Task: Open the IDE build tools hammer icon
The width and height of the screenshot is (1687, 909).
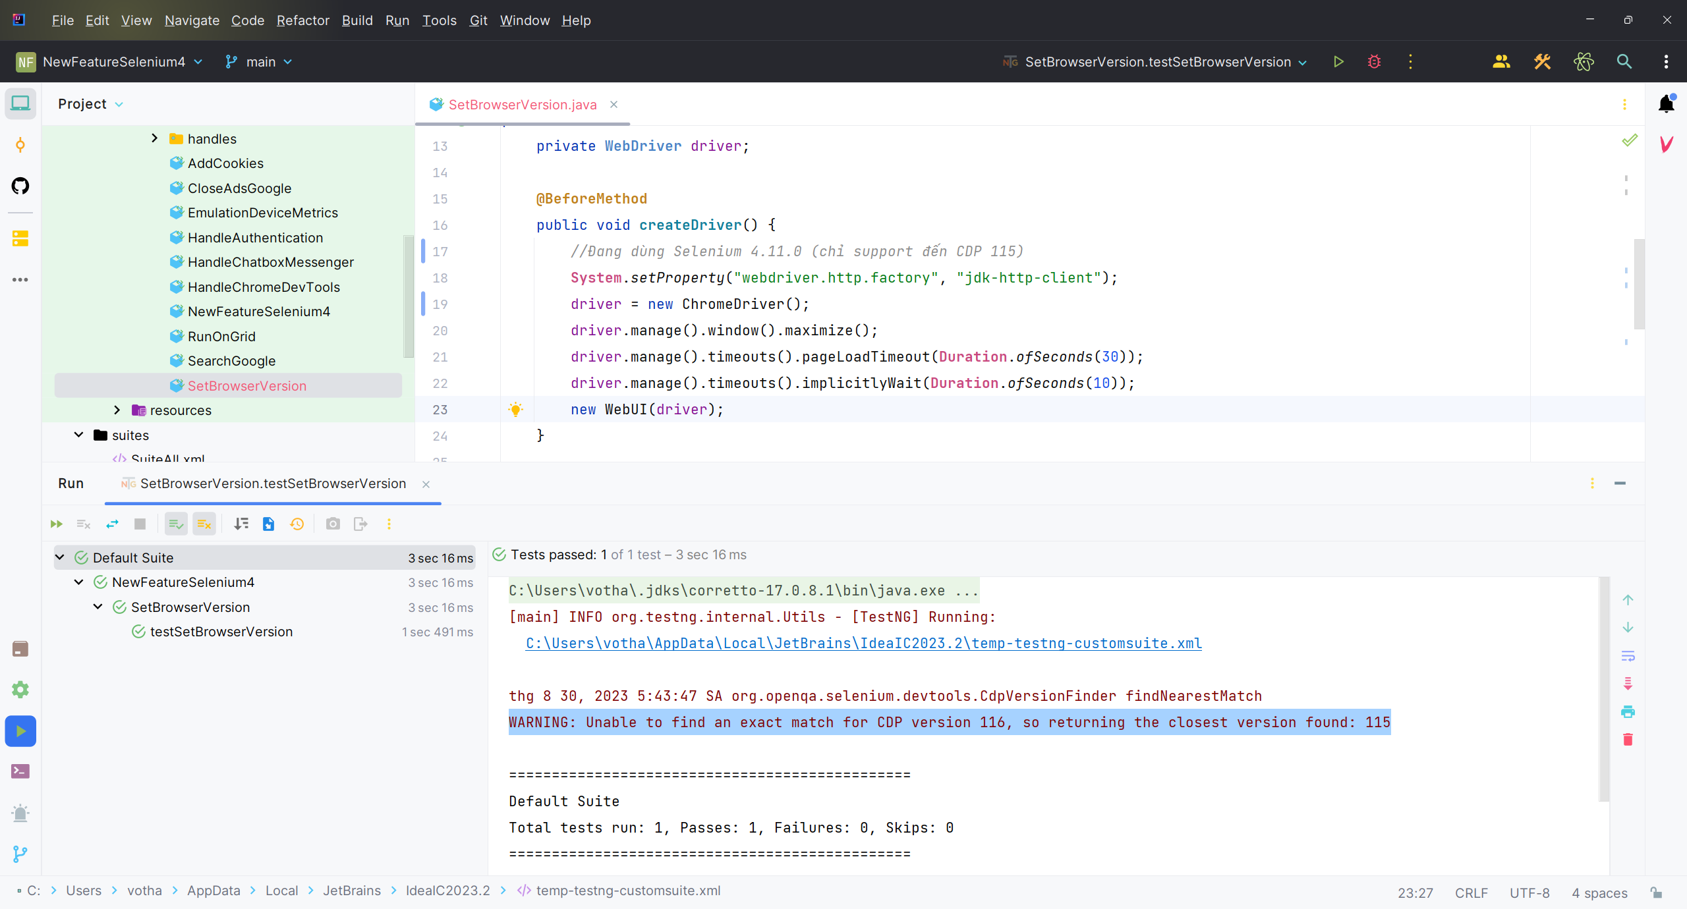Action: pos(1542,62)
